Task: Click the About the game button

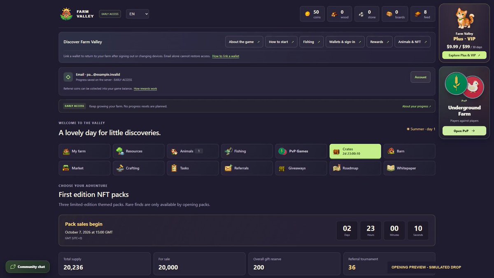Action: coord(244,42)
